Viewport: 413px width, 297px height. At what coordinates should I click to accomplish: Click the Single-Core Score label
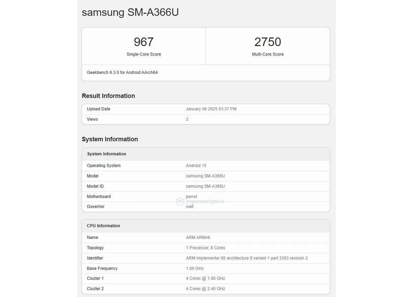(144, 54)
